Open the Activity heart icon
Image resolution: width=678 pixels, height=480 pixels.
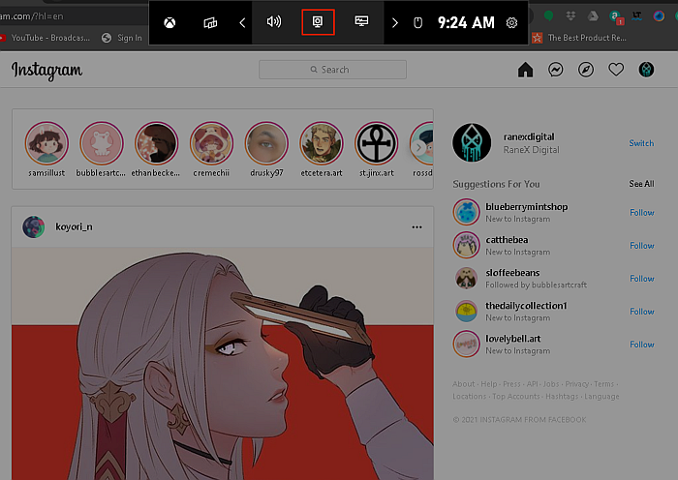point(616,70)
